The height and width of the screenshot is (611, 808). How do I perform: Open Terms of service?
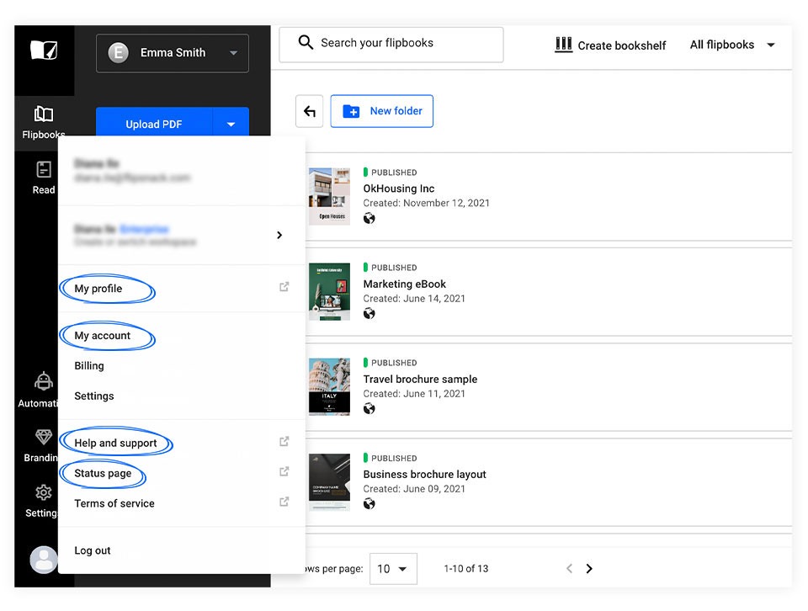click(x=114, y=503)
